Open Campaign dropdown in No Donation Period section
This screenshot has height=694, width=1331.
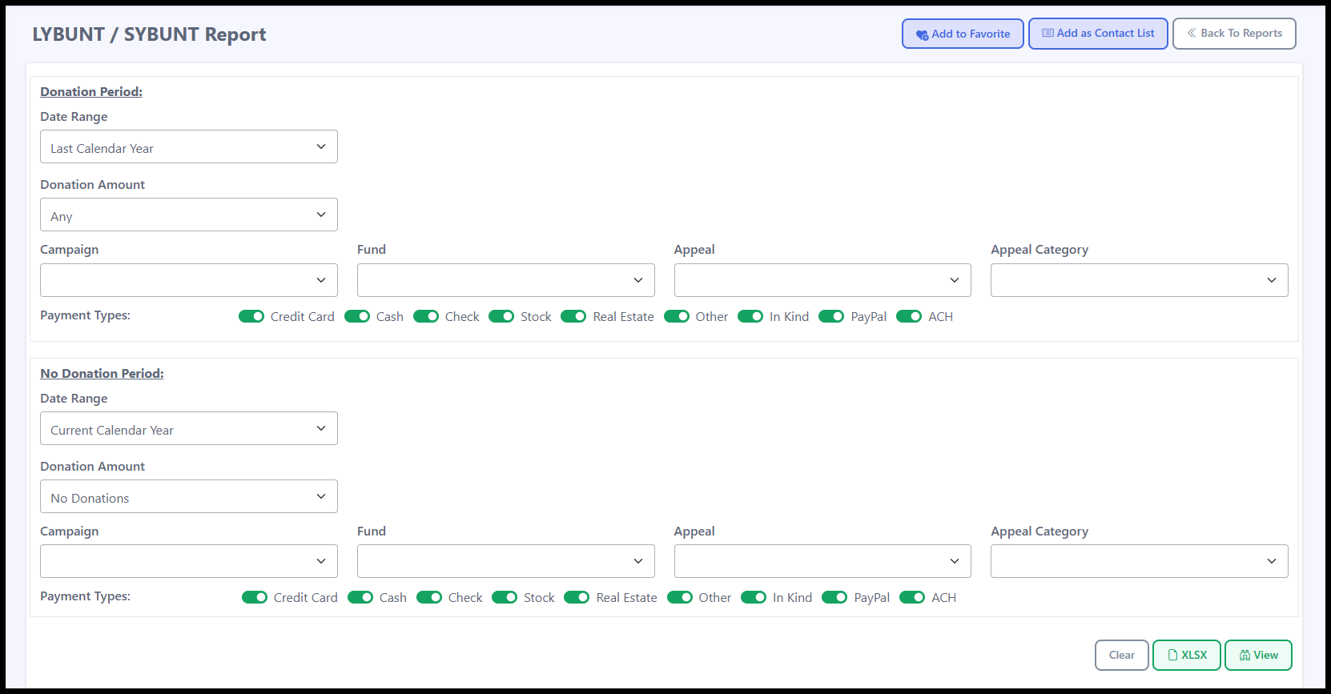(x=189, y=561)
